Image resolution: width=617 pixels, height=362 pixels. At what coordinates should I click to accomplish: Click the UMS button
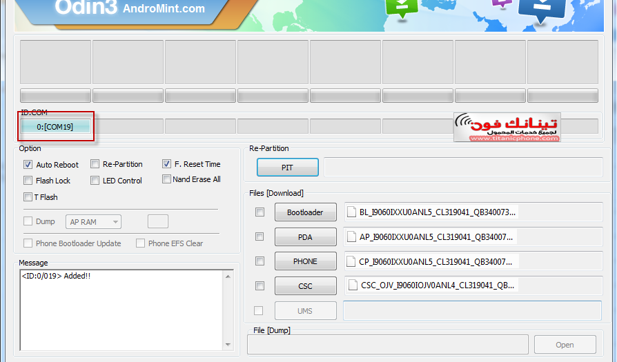pyautogui.click(x=305, y=311)
